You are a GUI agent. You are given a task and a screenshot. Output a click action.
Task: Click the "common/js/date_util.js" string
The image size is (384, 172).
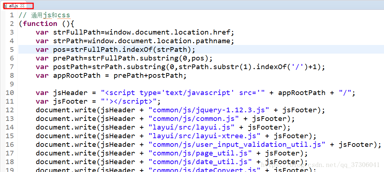point(200,162)
